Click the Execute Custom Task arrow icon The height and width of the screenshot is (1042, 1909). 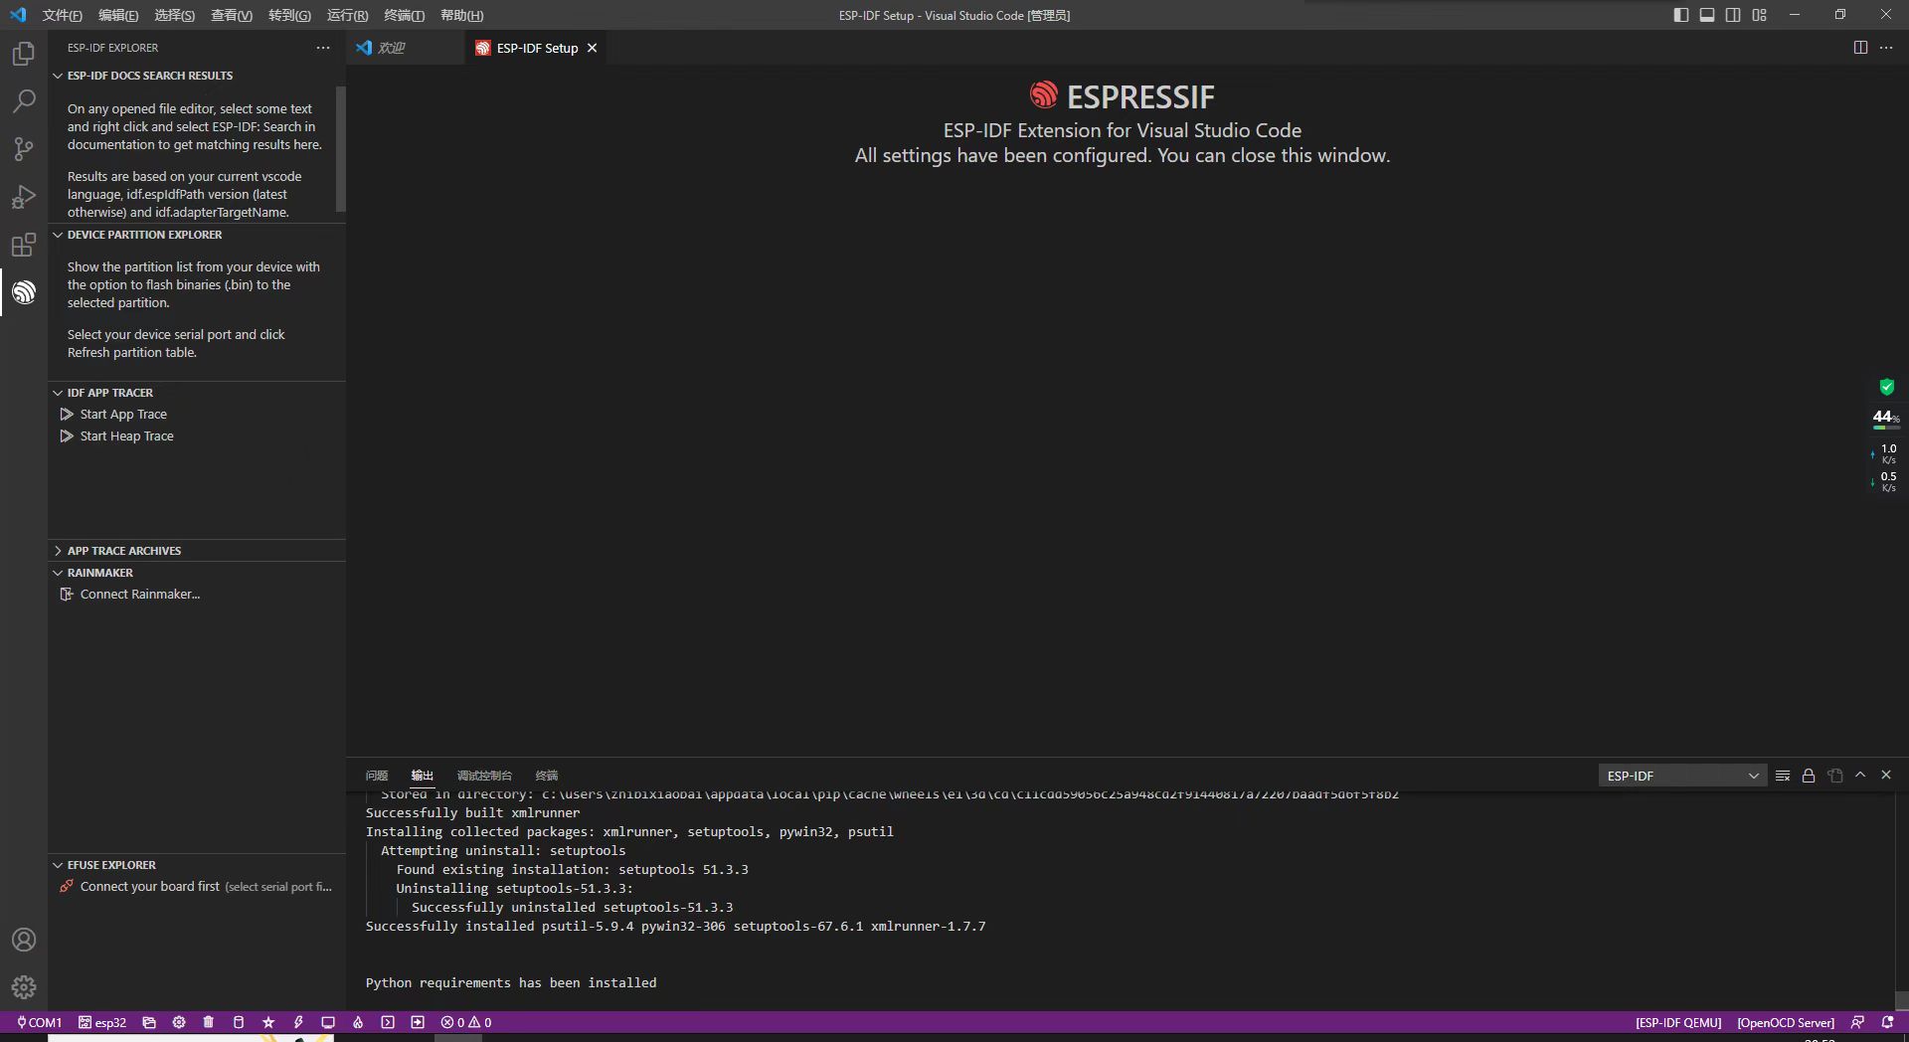coord(418,1022)
